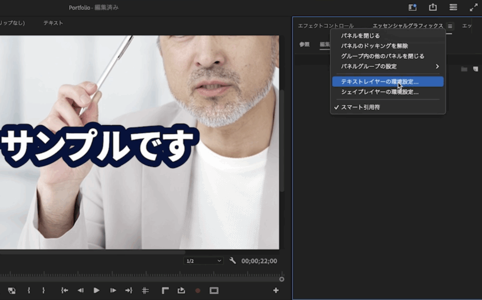Image resolution: width=482 pixels, height=300 pixels.
Task: Open the 1/2 playback resolution dropdown
Action: coord(203,261)
